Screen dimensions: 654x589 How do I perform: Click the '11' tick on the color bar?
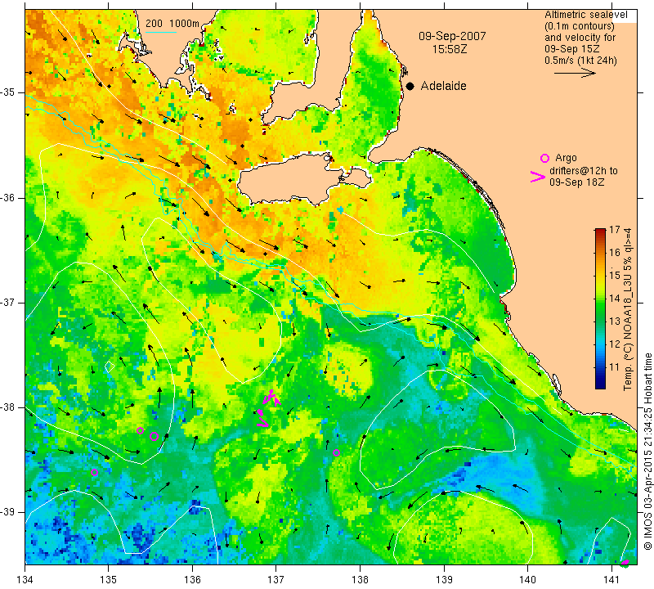pos(615,367)
